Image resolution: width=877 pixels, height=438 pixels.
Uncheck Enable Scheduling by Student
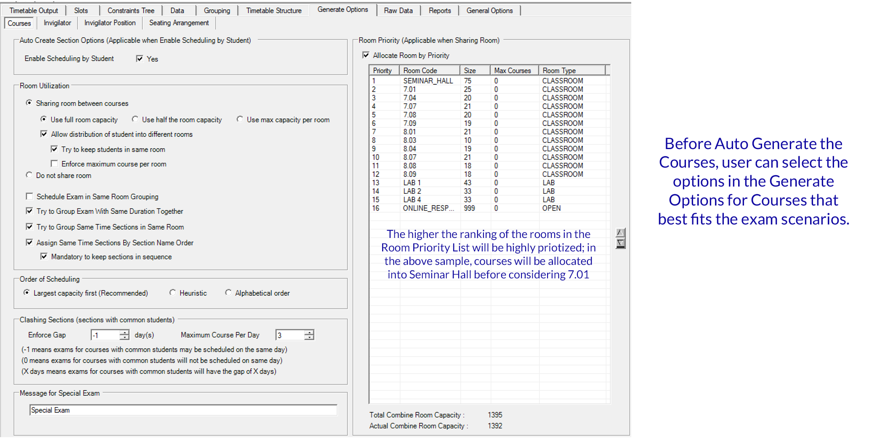[140, 59]
